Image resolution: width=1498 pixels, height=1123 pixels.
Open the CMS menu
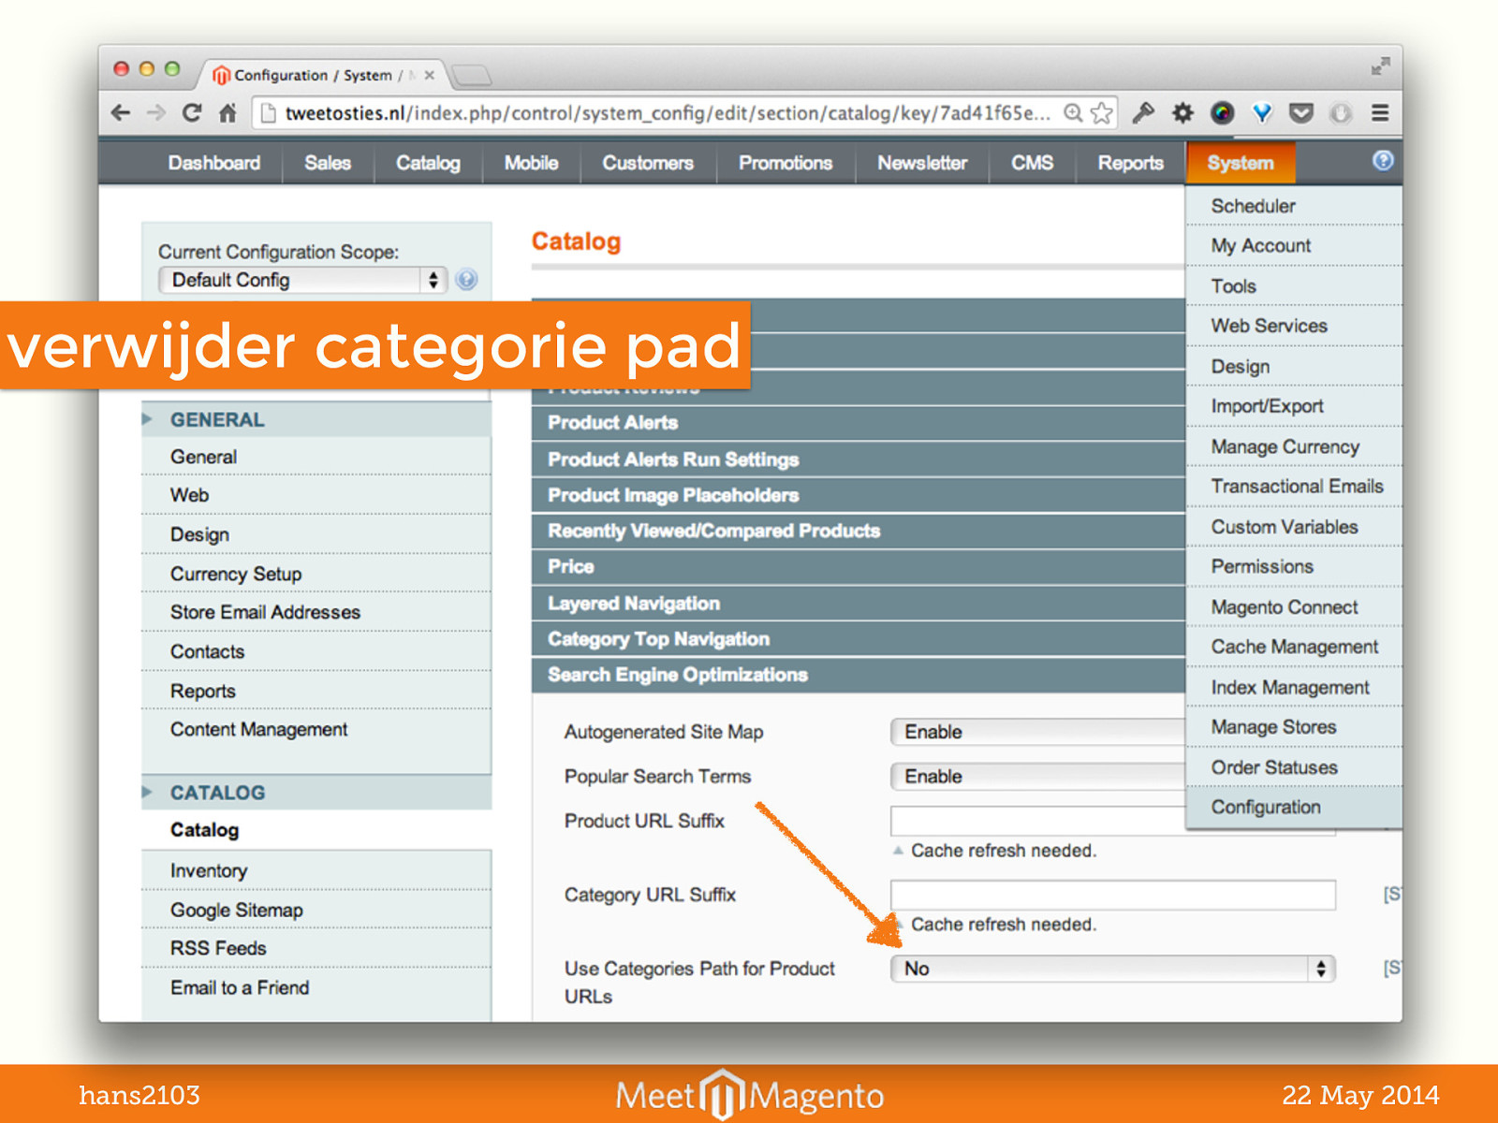1033,163
